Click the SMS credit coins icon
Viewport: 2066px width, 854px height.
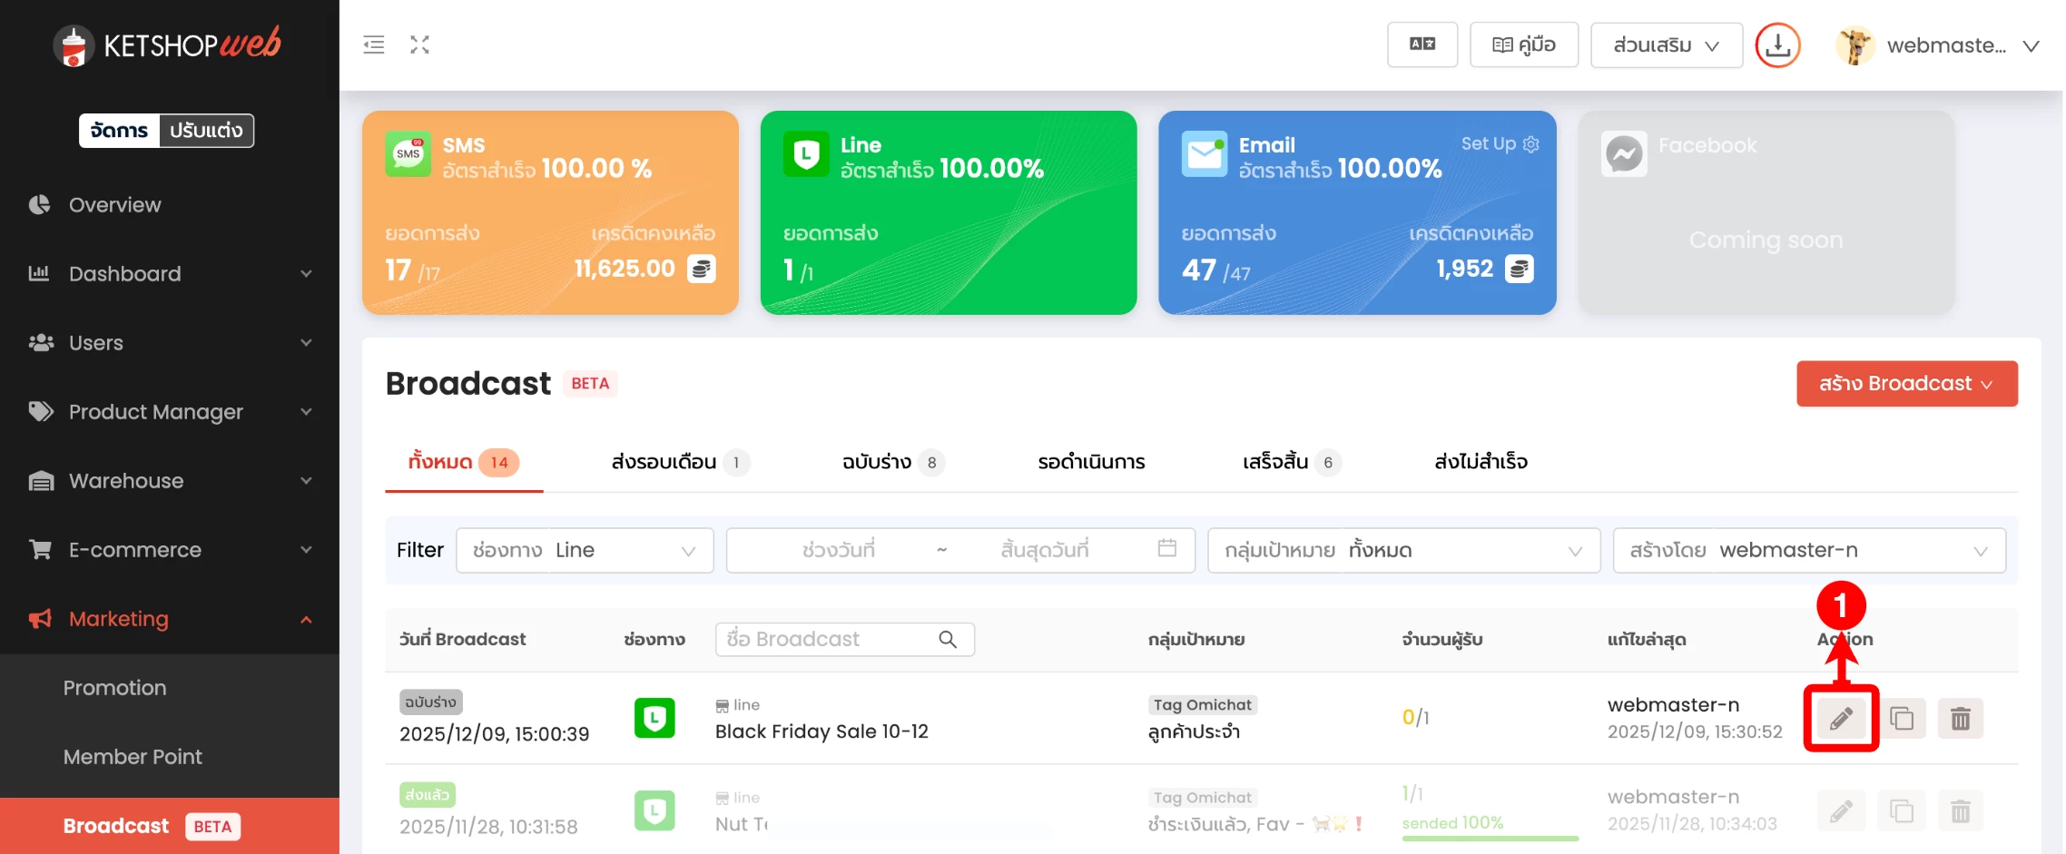point(702,269)
